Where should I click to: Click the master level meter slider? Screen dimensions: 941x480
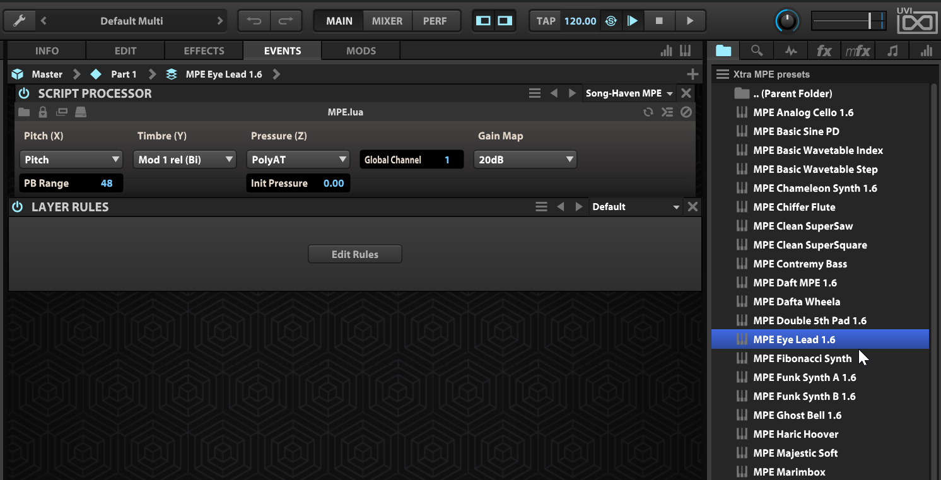(x=849, y=21)
